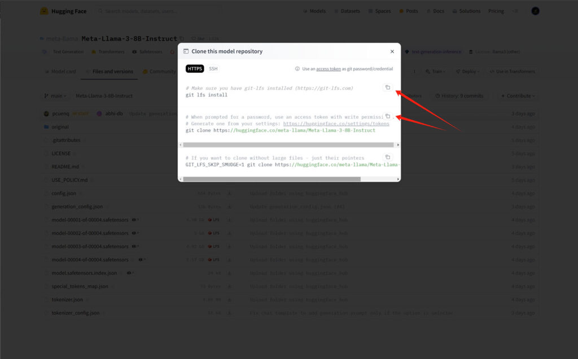Click the Meta-Llama-3-8B-Instruct breadcrumb

pyautogui.click(x=104, y=96)
